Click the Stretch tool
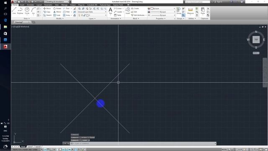Image resolution: width=268 pixels, height=151 pixels. [x=47, y=15]
